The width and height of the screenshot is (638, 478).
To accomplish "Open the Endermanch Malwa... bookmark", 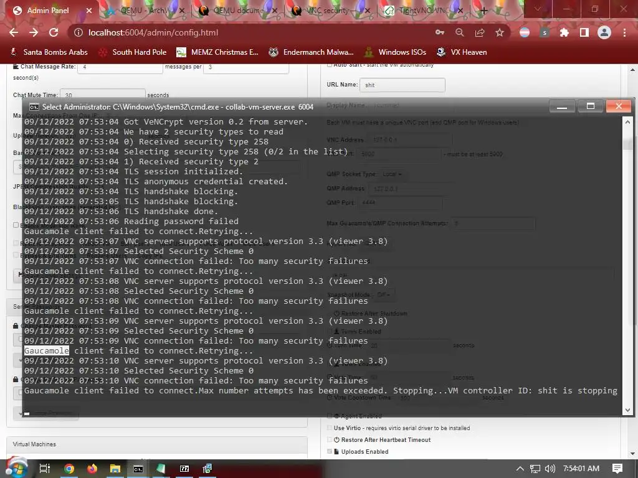I will [x=311, y=52].
